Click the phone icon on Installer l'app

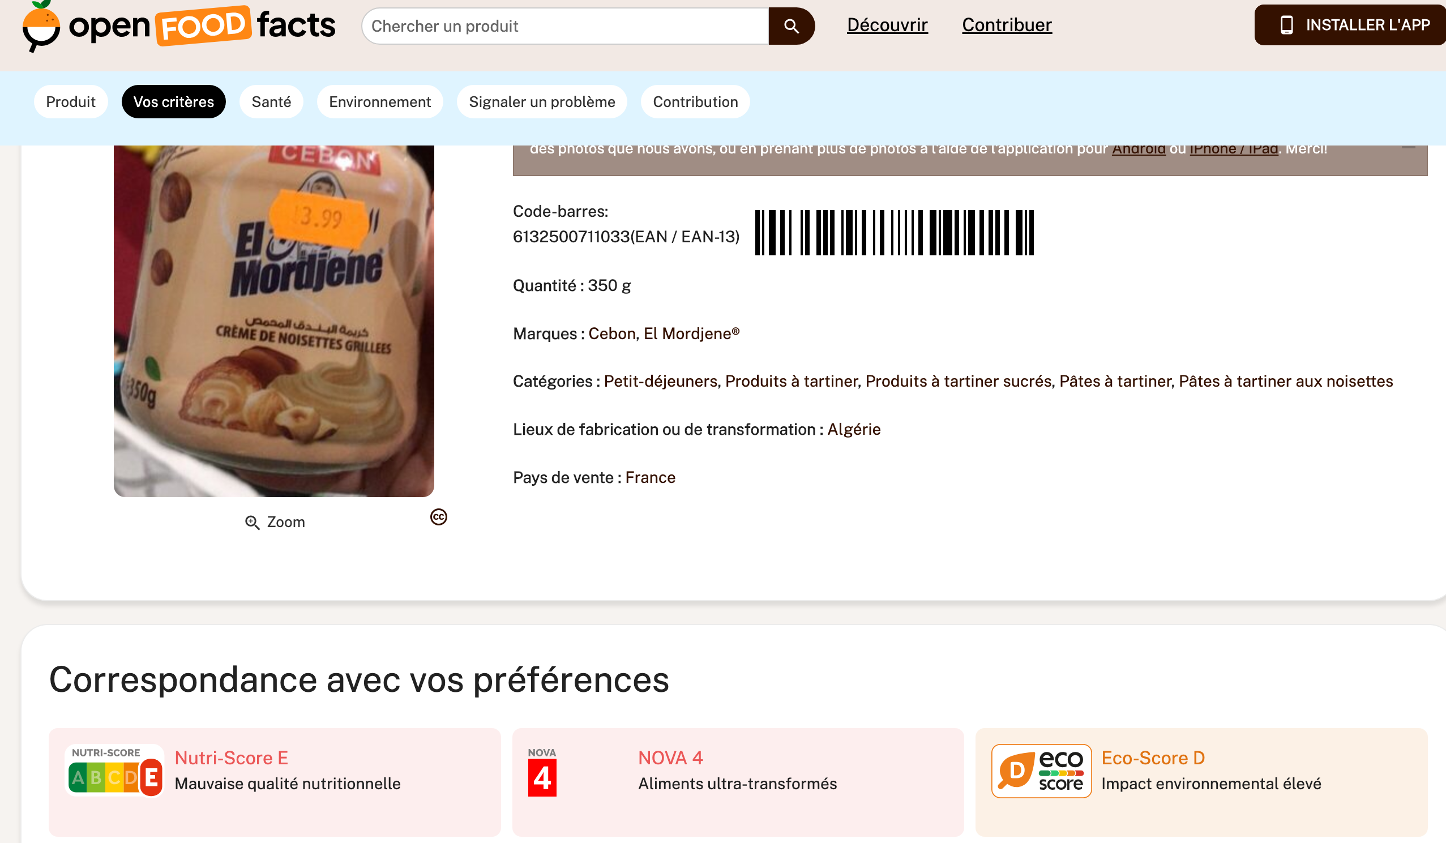(1286, 25)
